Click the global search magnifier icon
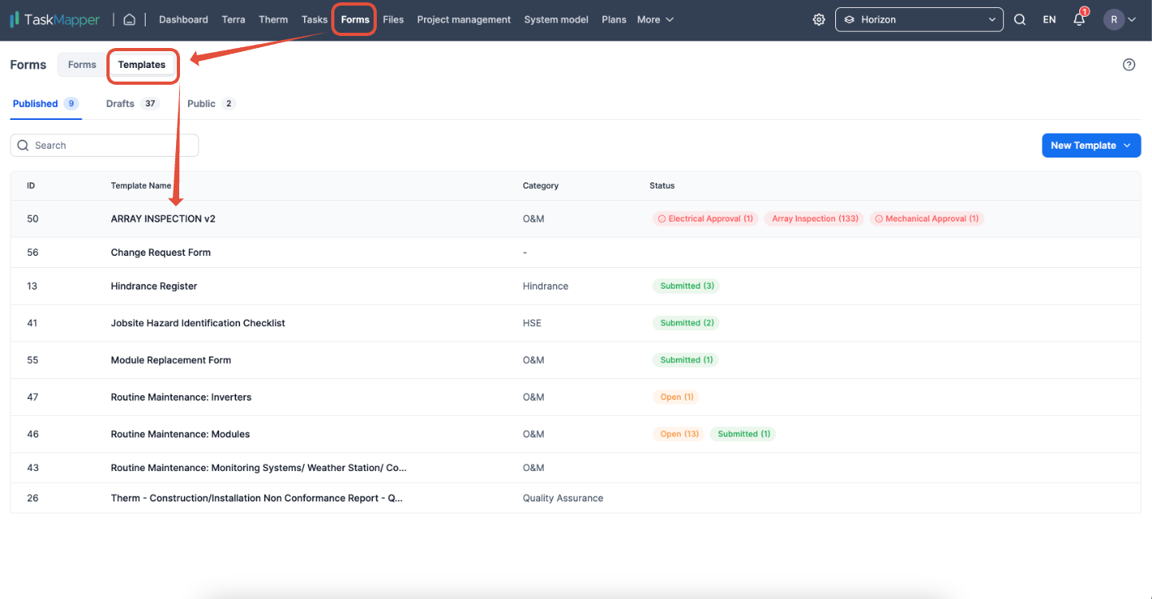The width and height of the screenshot is (1152, 599). click(x=1020, y=19)
